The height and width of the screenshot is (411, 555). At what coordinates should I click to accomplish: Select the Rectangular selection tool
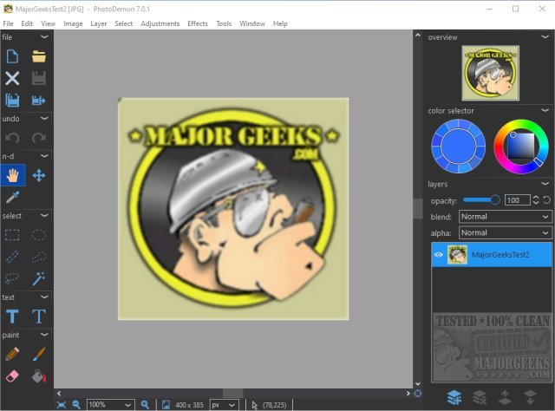pyautogui.click(x=12, y=235)
